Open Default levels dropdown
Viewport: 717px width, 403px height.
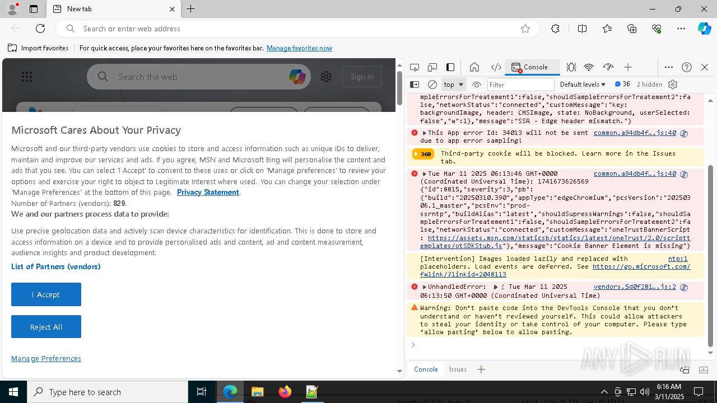coord(583,85)
